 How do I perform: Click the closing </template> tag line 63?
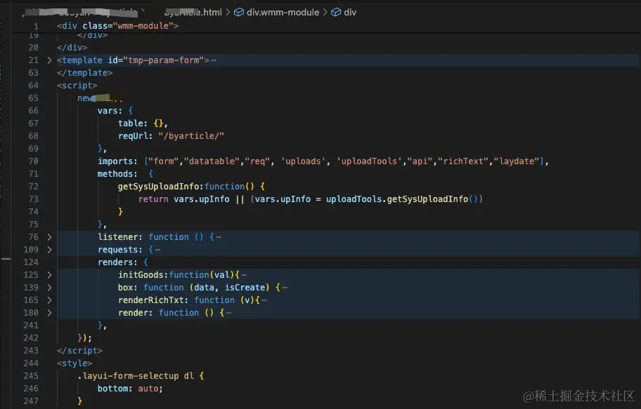click(84, 73)
